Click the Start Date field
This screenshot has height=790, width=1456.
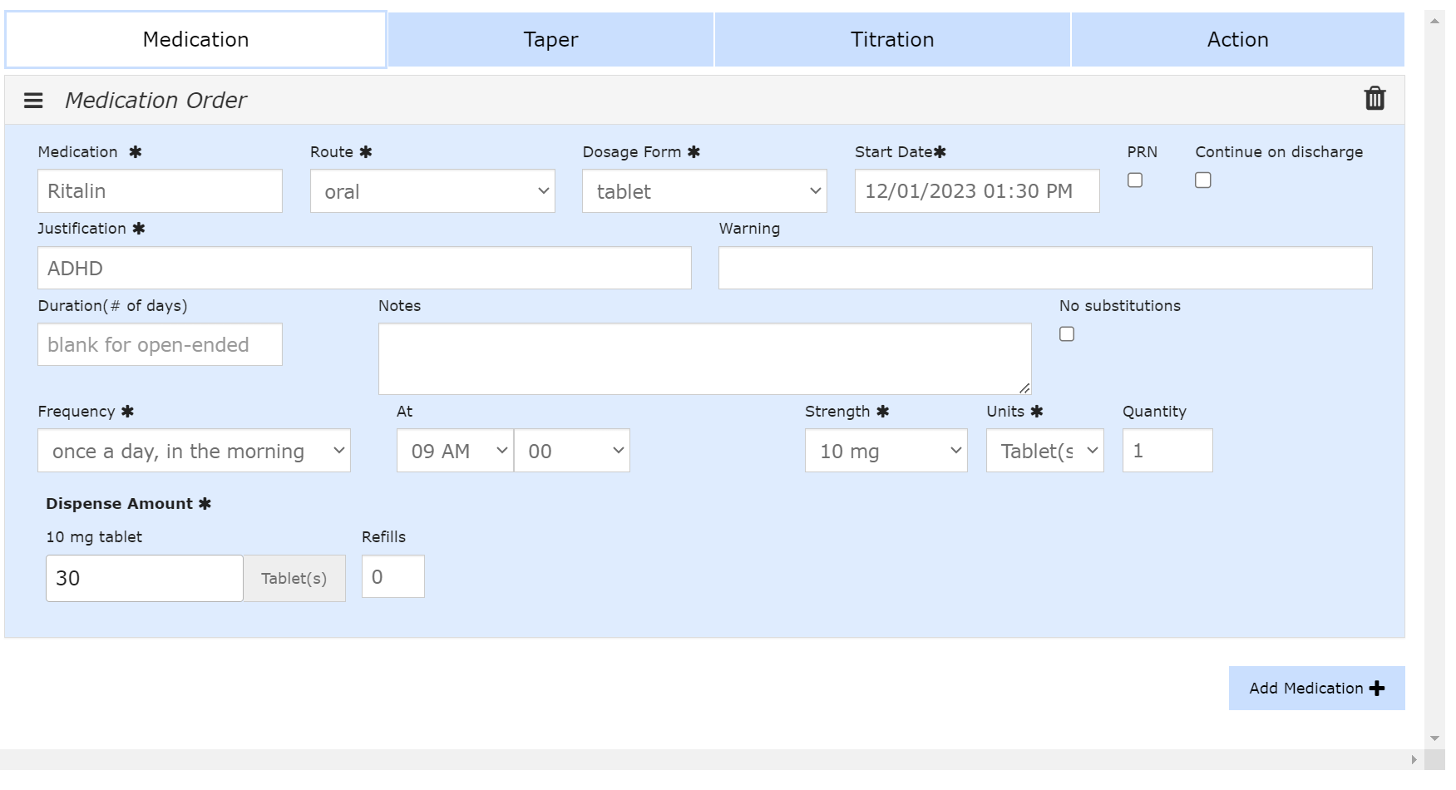(977, 191)
